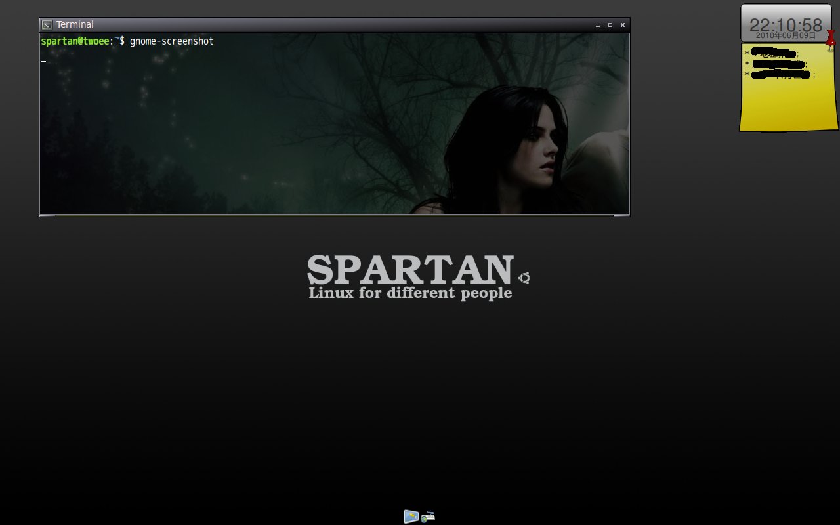The width and height of the screenshot is (840, 525).
Task: Select the yellow sticky note widget
Action: (x=789, y=87)
